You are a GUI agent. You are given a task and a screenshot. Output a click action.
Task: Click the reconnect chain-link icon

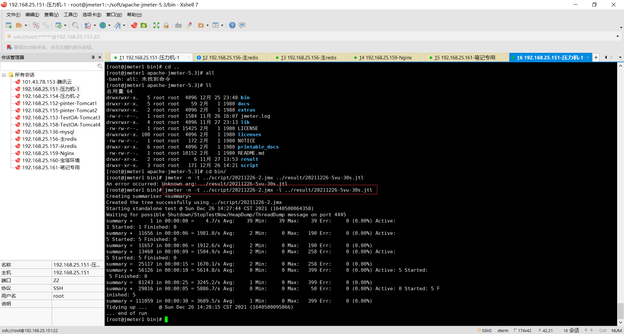pos(46,25)
